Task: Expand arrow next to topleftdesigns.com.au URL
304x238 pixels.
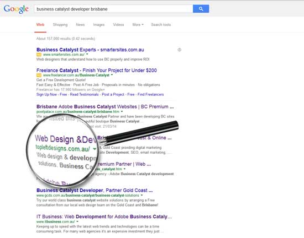Action: click(95, 149)
